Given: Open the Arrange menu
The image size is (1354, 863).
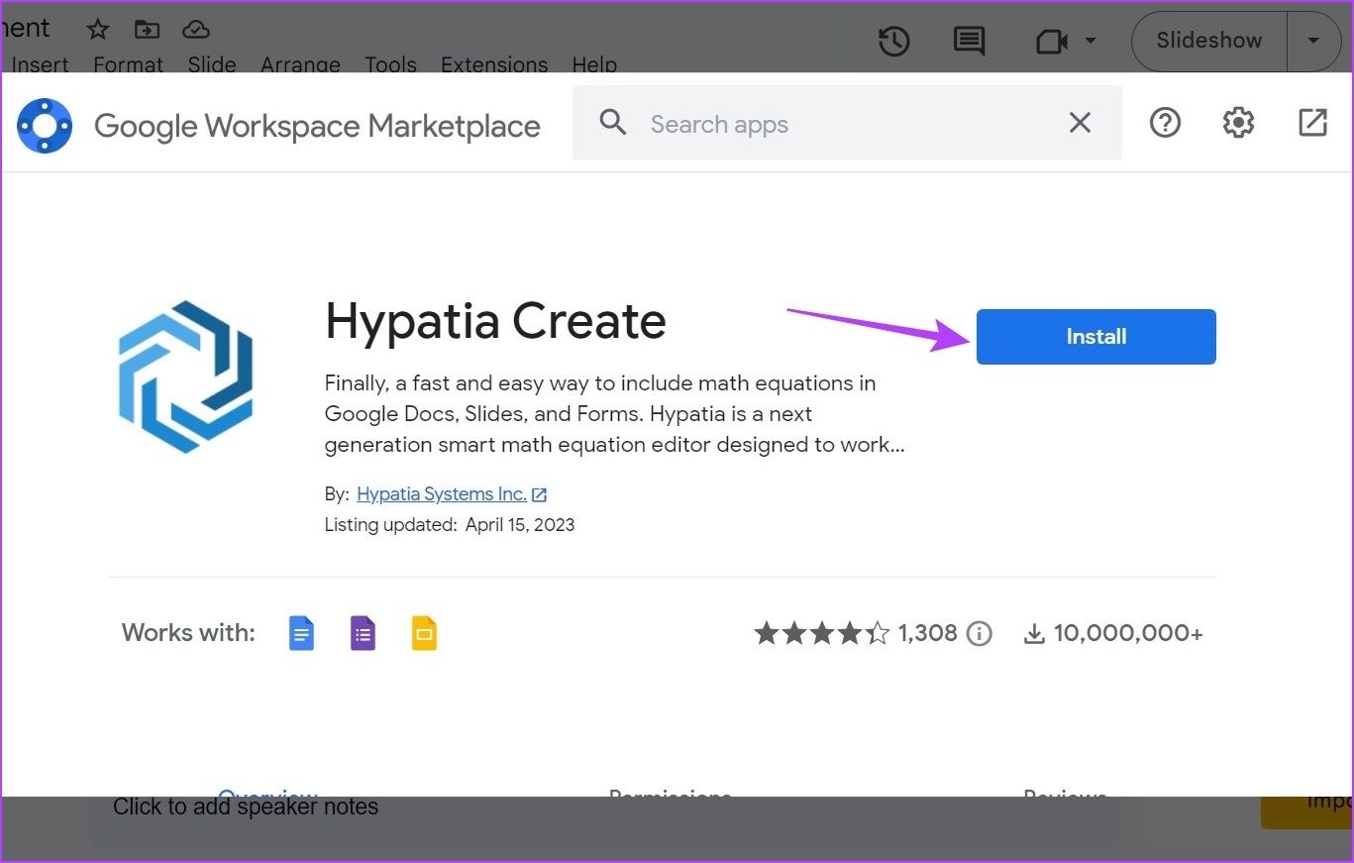Looking at the screenshot, I should point(300,64).
